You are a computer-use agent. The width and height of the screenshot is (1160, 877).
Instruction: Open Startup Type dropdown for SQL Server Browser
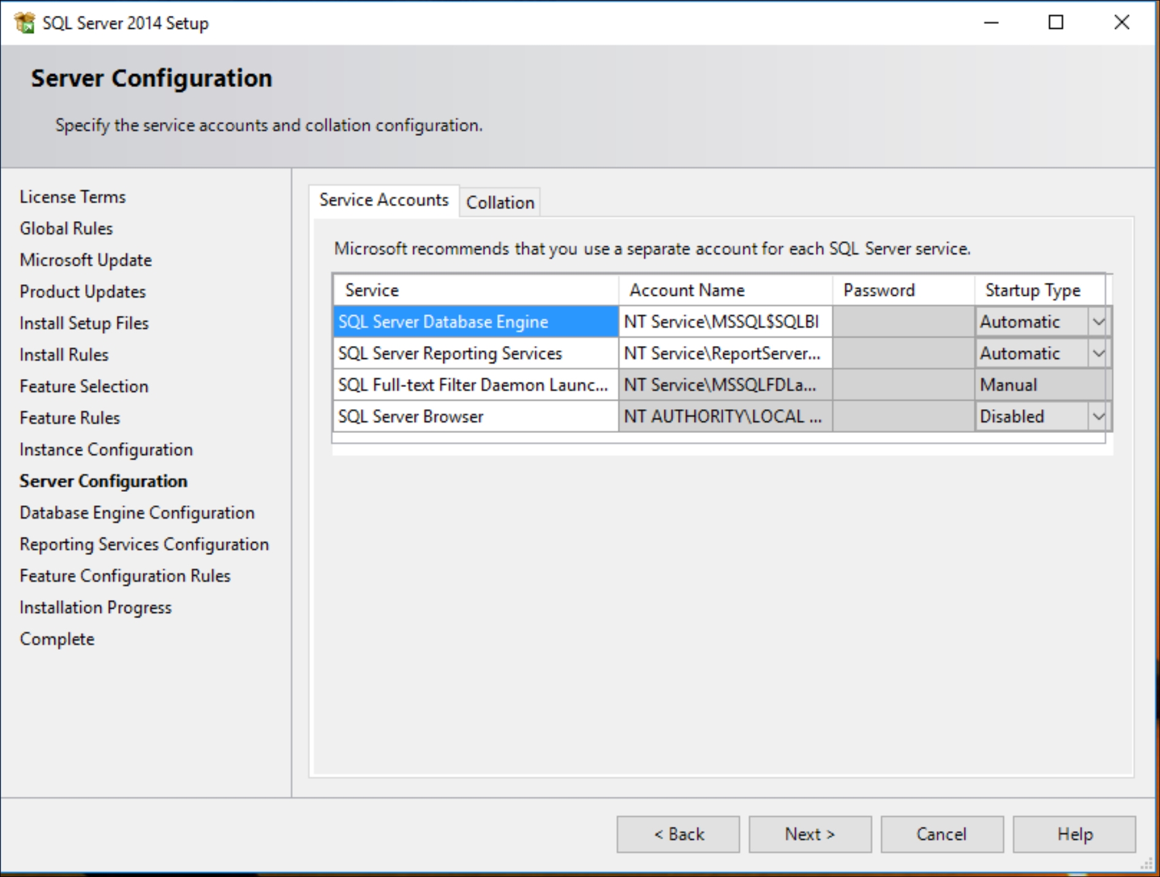pos(1098,416)
